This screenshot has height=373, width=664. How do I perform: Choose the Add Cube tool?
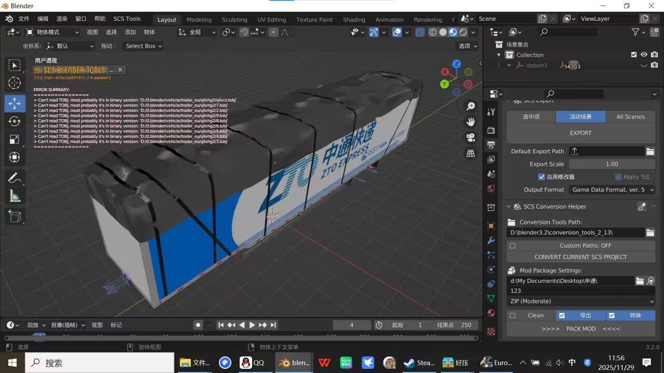[15, 216]
